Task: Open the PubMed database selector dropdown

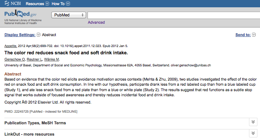Action: tap(68, 15)
